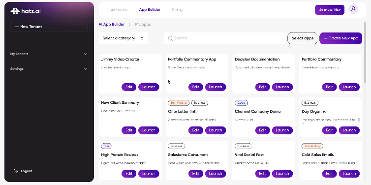
Task: Launch the Channel Company Demo app
Action: pos(282,130)
